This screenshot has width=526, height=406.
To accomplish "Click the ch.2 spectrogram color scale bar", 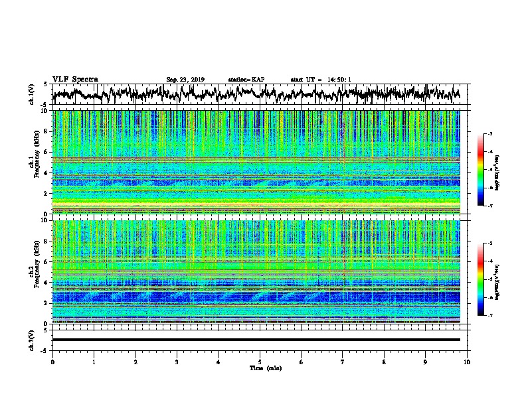I will 481,279.
